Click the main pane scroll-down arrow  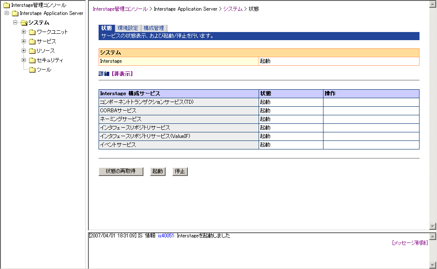[x=433, y=226]
